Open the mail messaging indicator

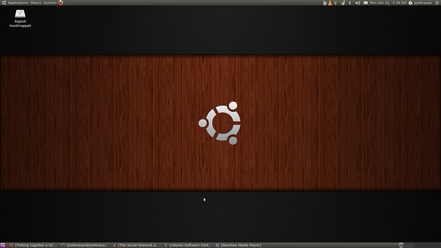(366, 3)
